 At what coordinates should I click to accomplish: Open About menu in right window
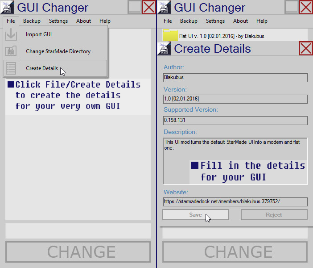click(x=240, y=21)
